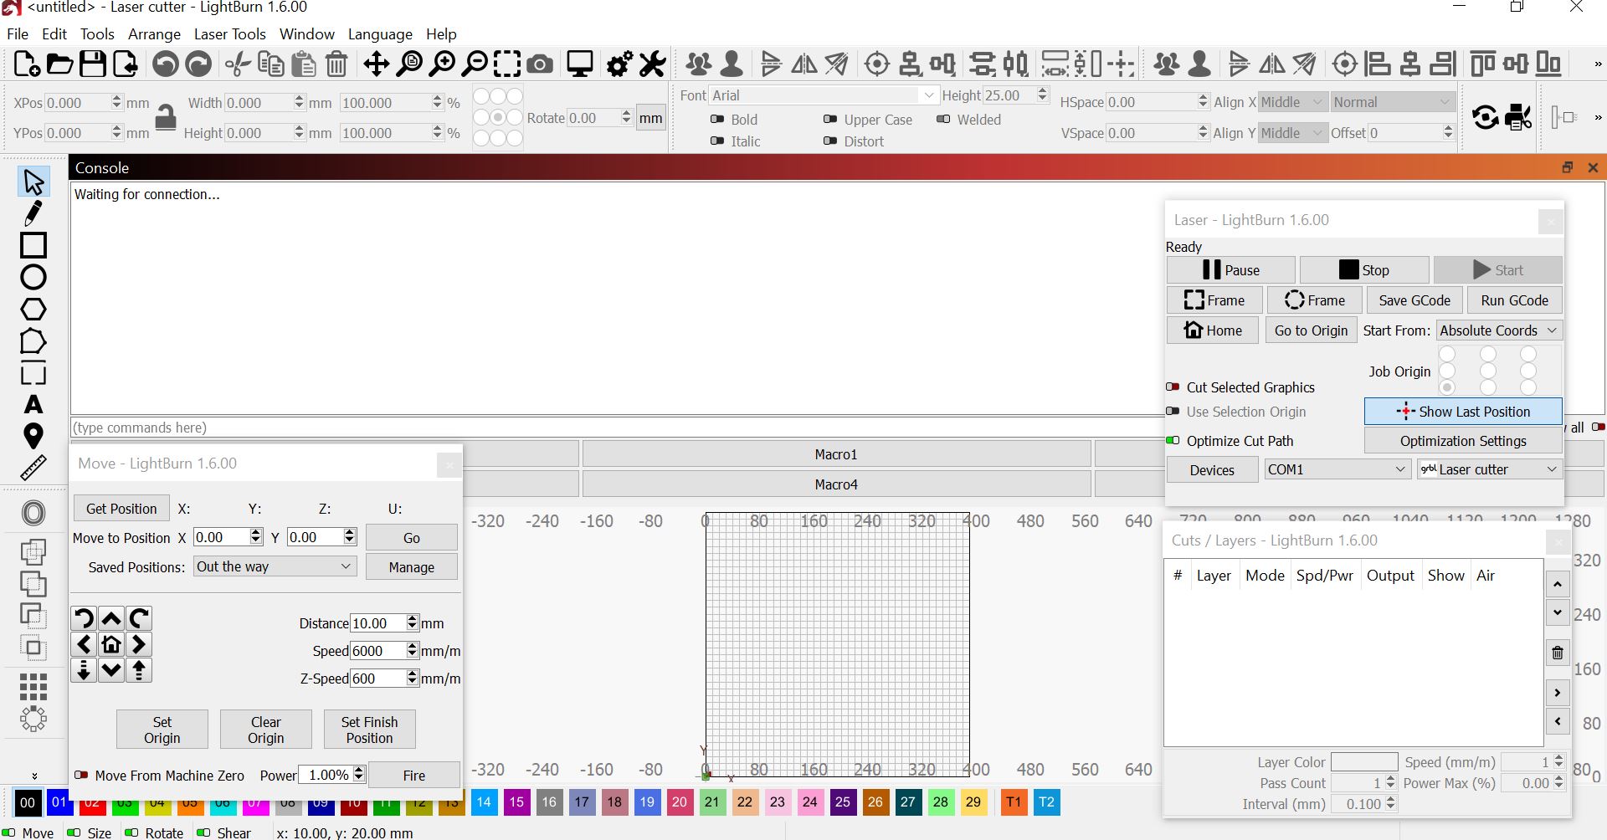Expand the Saved Positions dropdown
The image size is (1607, 840).
pyautogui.click(x=275, y=566)
